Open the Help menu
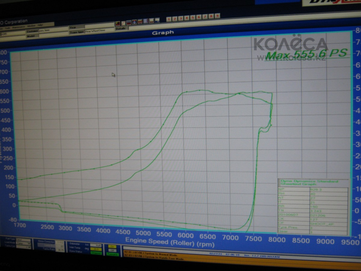This screenshot has height=271, width=361. [40, 25]
